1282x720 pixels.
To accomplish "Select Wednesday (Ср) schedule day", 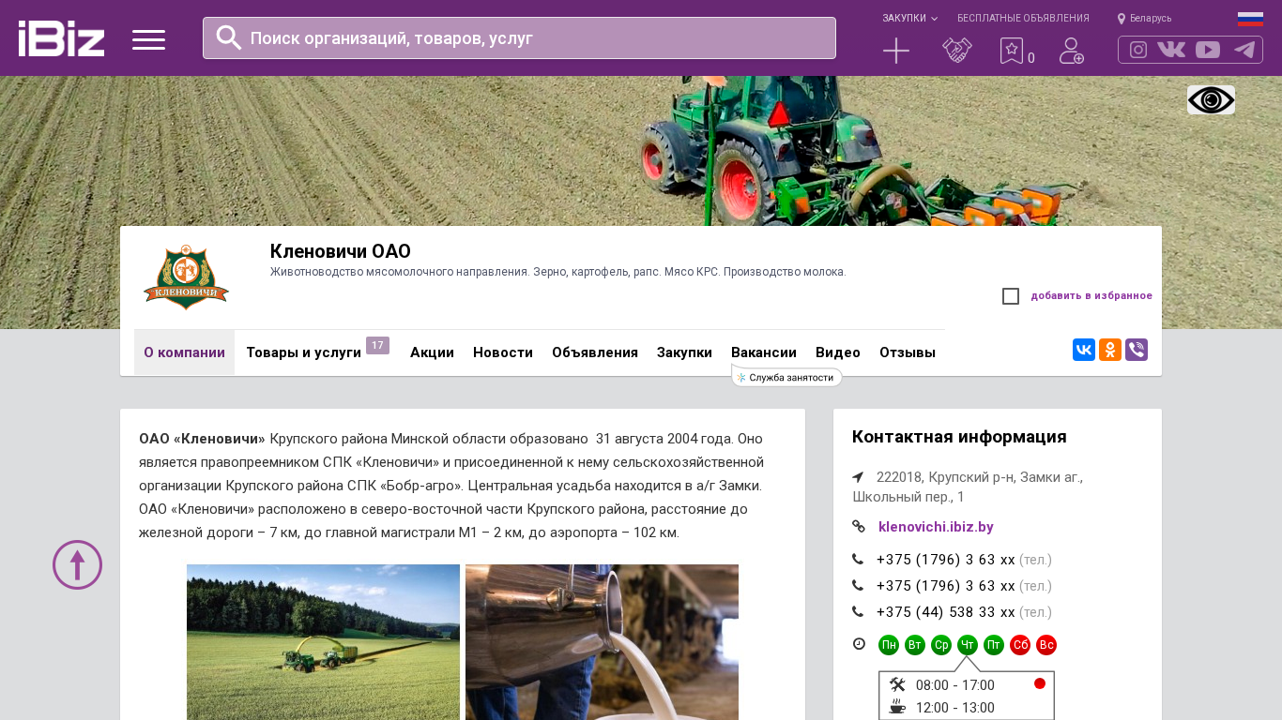I will pyautogui.click(x=941, y=645).
